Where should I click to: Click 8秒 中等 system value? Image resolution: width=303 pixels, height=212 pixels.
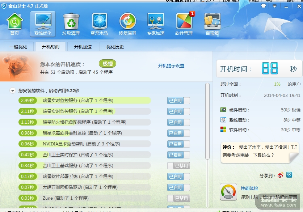pyautogui.click(x=292, y=120)
